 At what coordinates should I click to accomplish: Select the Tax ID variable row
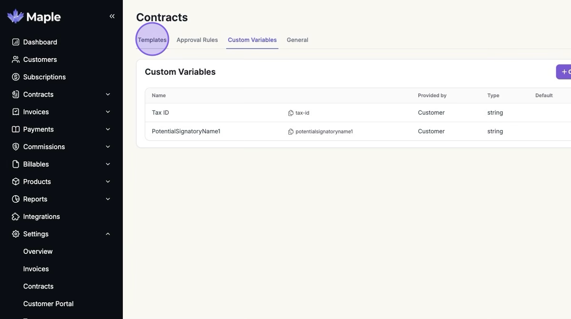[x=358, y=113]
